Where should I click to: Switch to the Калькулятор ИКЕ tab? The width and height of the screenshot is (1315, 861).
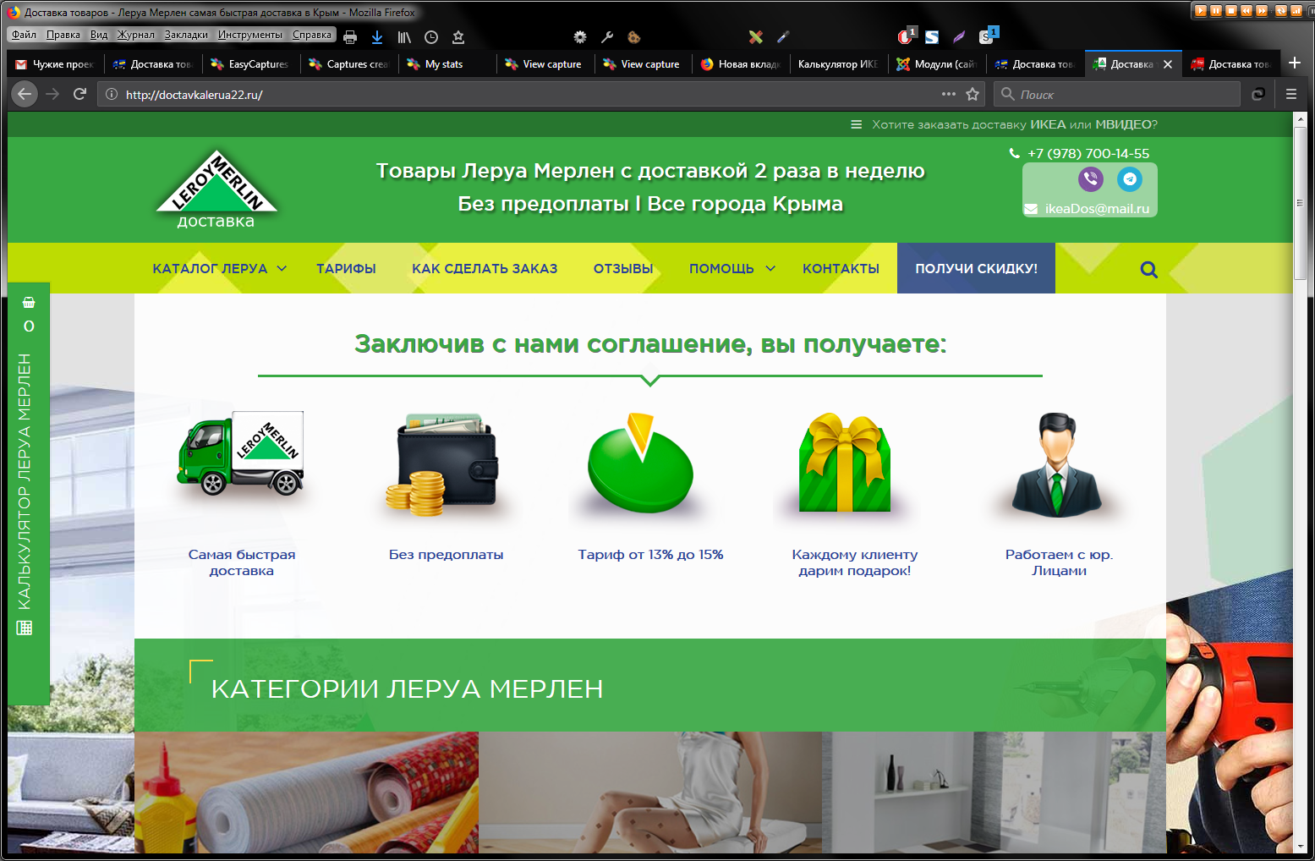tap(838, 63)
